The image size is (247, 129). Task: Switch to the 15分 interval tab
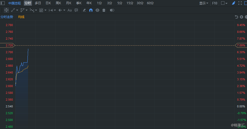130,3
